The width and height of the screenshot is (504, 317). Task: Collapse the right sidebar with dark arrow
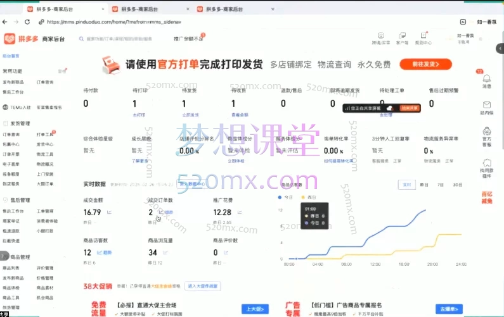[500, 49]
